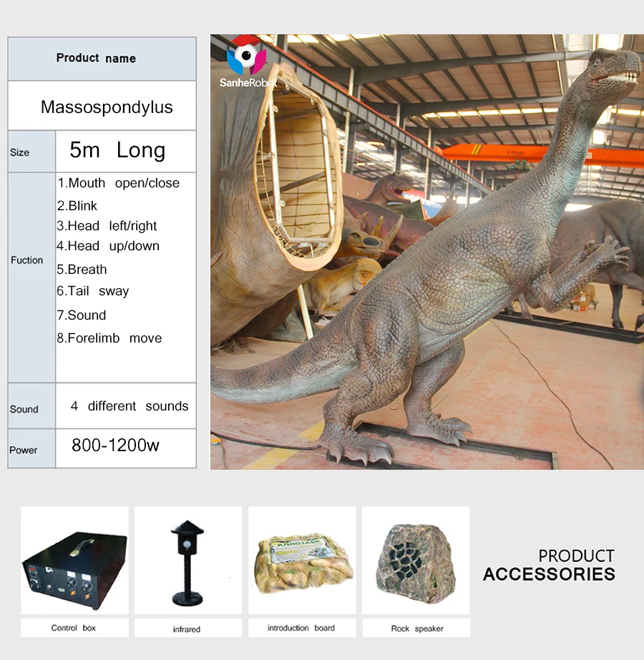Image resolution: width=644 pixels, height=660 pixels.
Task: Click the Head left/right function line
Action: coord(107,226)
